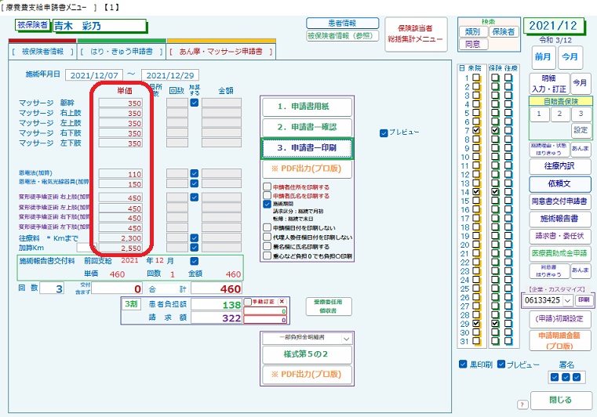The image size is (597, 417).
Task: Check 往療 for day 29
Action: point(508,324)
